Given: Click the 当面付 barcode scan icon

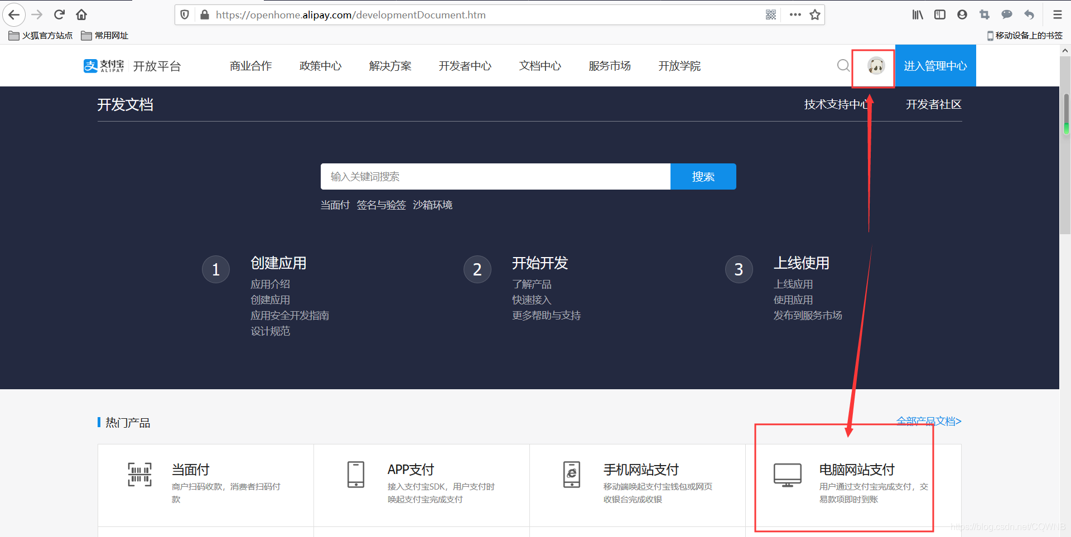Looking at the screenshot, I should click(139, 475).
